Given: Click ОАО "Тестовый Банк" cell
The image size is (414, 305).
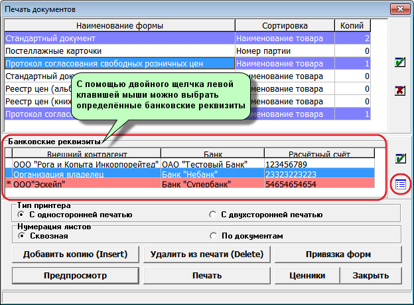Looking at the screenshot, I should (x=212, y=164).
